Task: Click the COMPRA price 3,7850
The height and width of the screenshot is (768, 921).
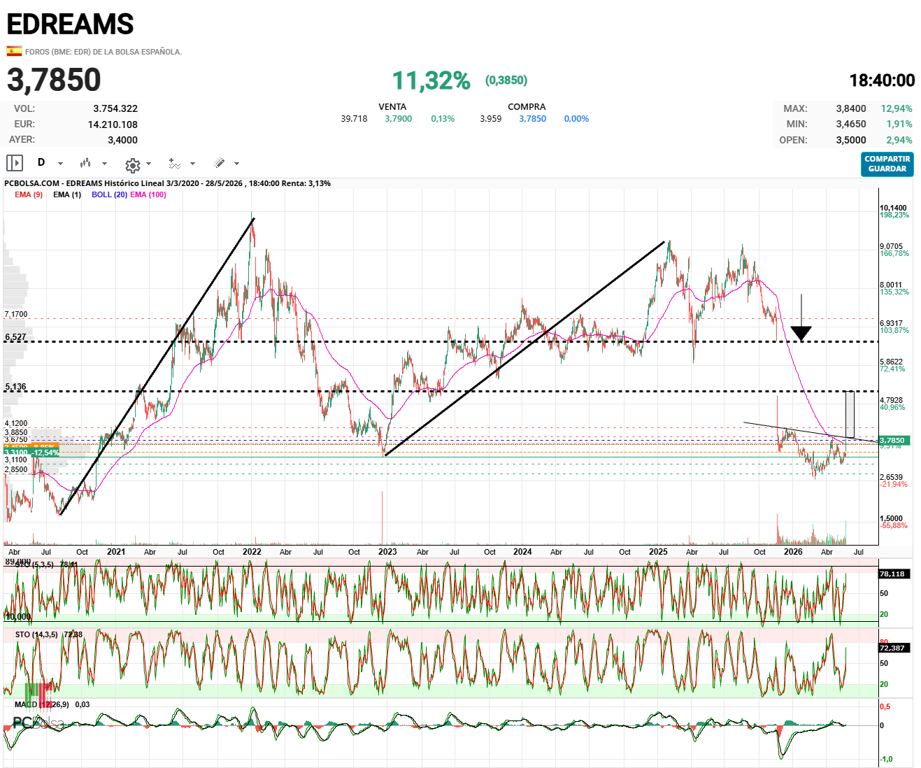Action: (533, 119)
